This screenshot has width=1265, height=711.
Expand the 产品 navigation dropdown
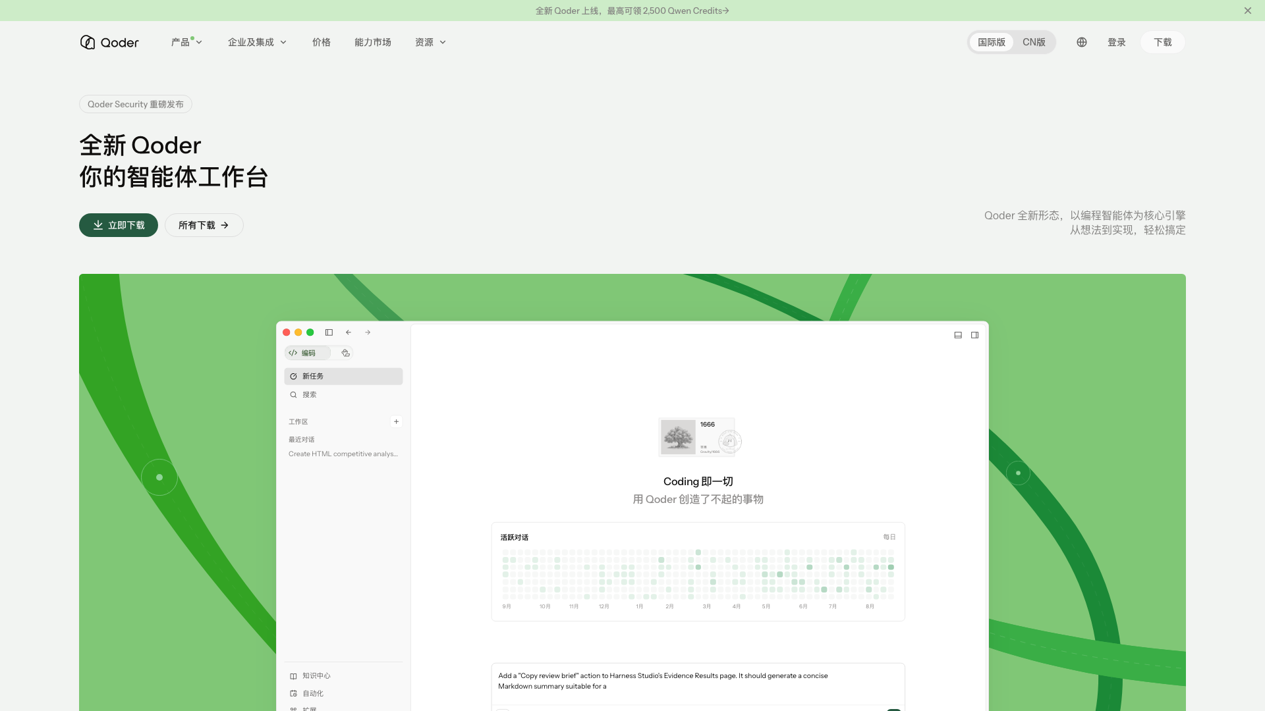[186, 42]
